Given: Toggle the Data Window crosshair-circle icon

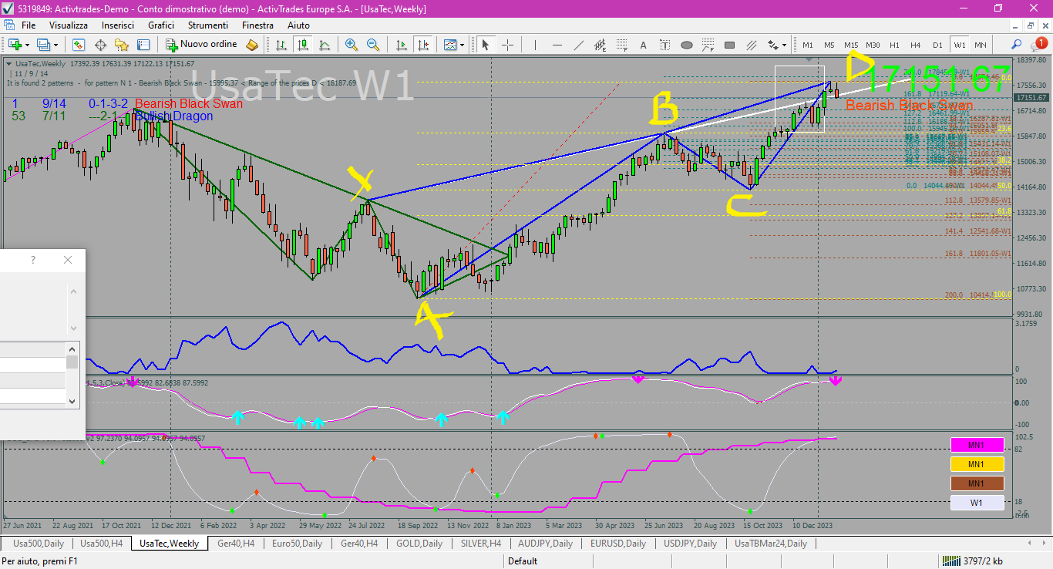Looking at the screenshot, I should click(102, 45).
